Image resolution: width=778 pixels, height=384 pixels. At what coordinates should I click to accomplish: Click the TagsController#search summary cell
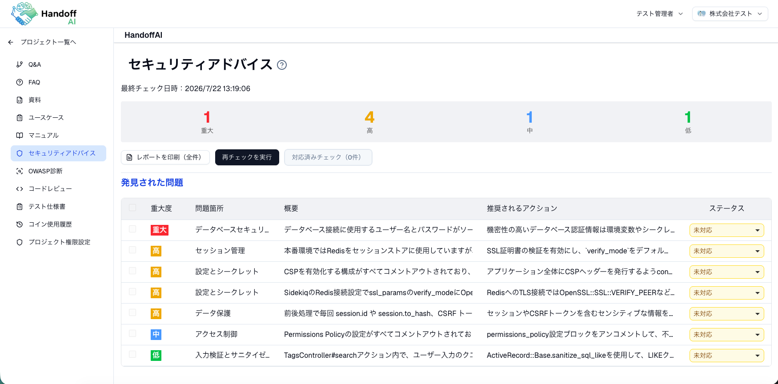point(378,356)
